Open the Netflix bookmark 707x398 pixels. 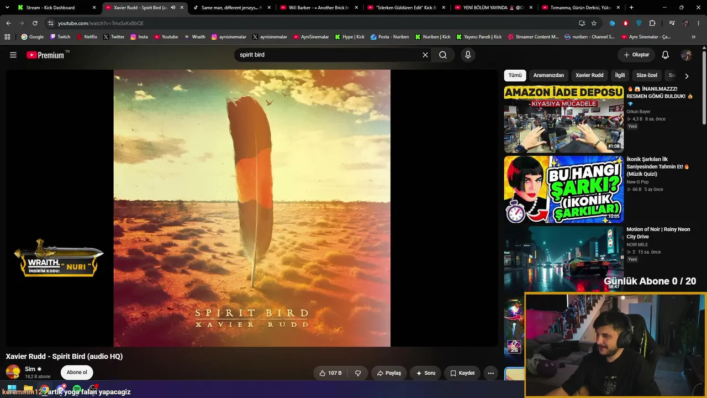coord(87,37)
